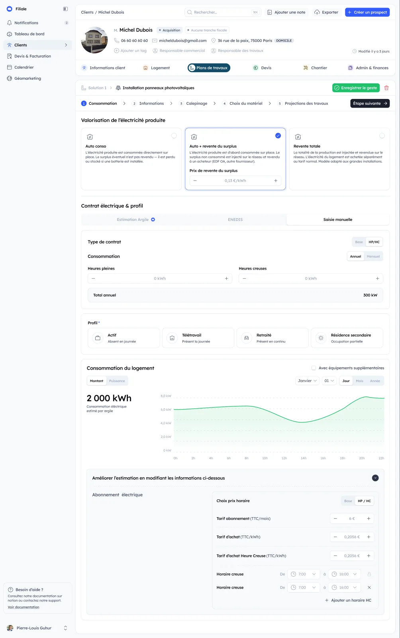Screen dimensions: 400x638
Task: Click the Estimation Argile settings gear icon
Action: [x=153, y=220]
